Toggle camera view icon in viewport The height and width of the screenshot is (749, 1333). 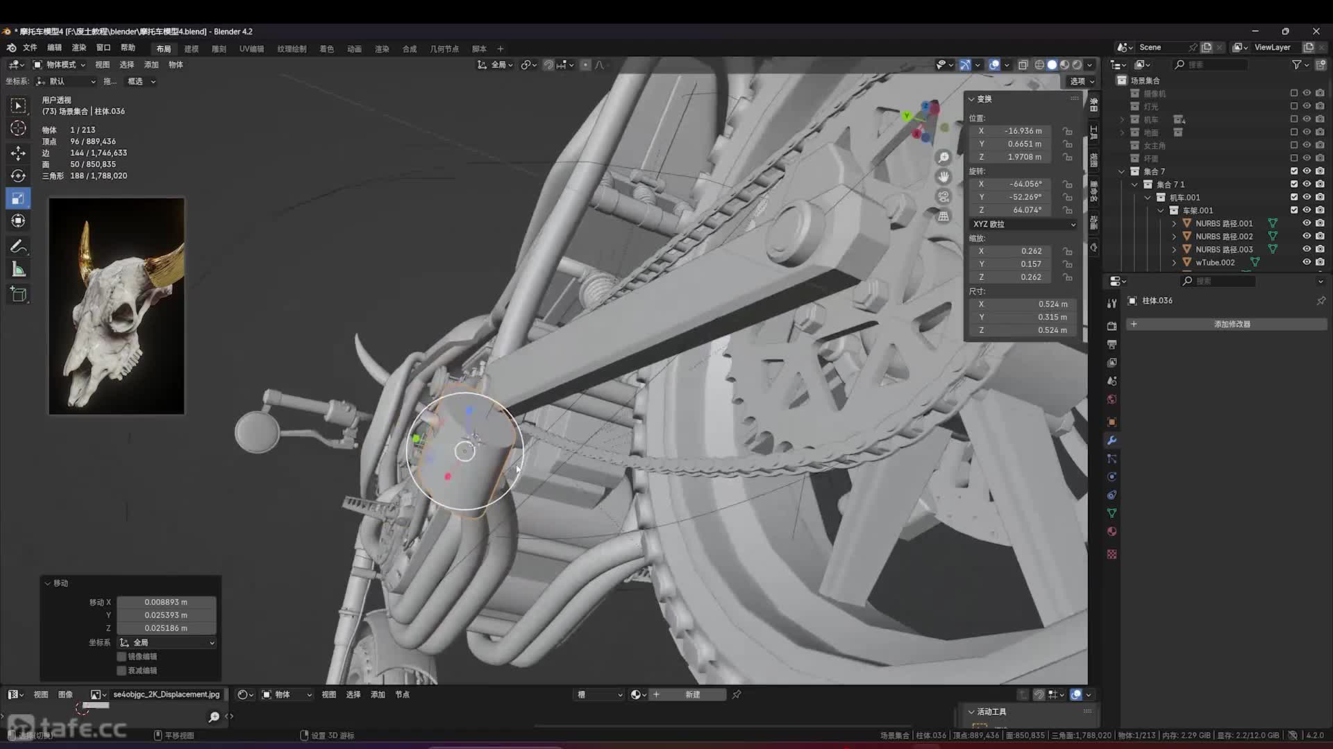coord(944,197)
